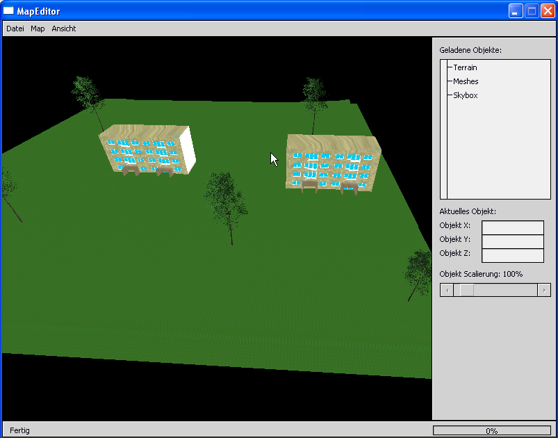Image resolution: width=558 pixels, height=438 pixels.
Task: Select the right apartment building in viewport
Action: 332,163
